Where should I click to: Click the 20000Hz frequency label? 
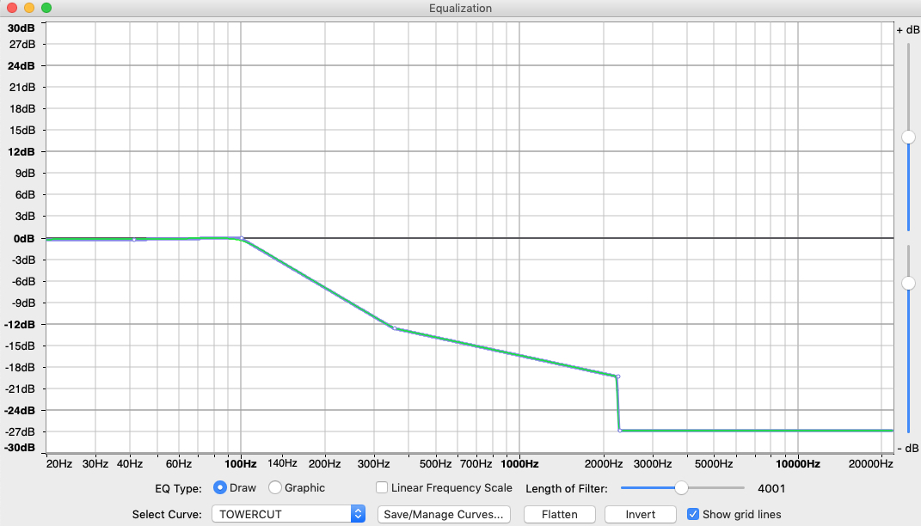coord(870,464)
